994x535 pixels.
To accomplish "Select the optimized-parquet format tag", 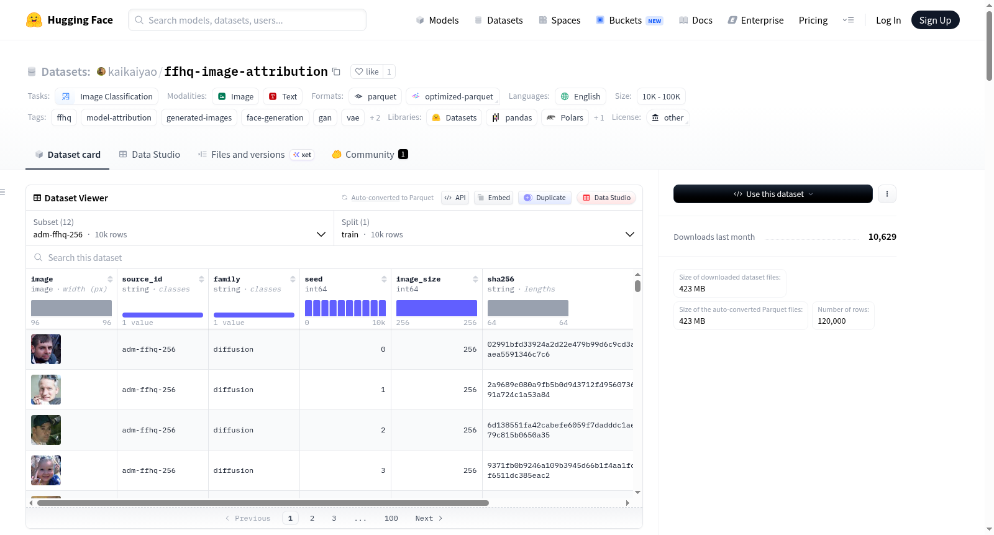I will click(x=453, y=96).
